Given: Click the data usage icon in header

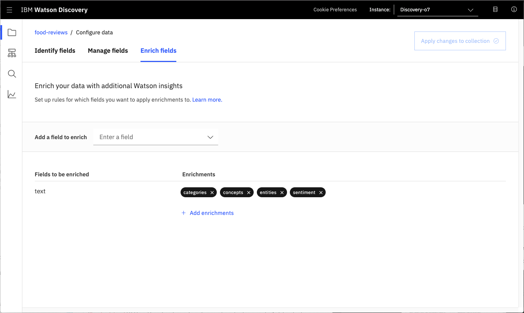Looking at the screenshot, I should point(495,10).
